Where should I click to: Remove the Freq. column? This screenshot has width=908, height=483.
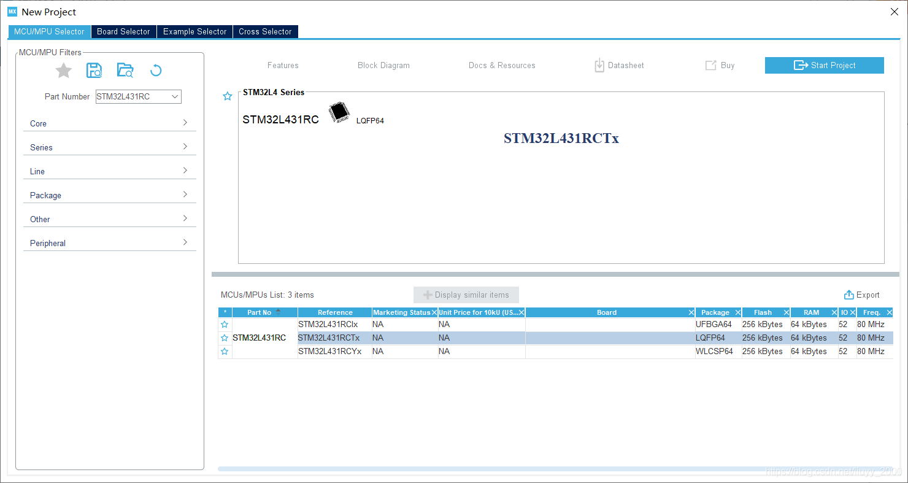890,312
